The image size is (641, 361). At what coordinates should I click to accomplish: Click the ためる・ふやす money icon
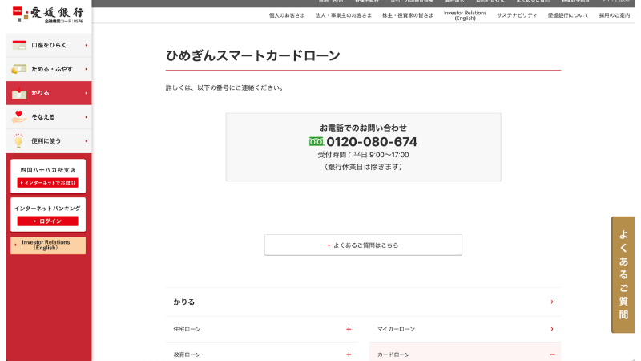18,69
